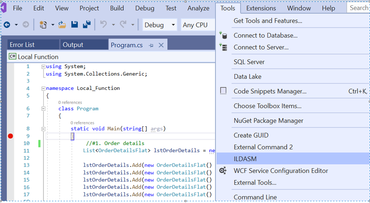Collapse the class Program block

(x=43, y=108)
